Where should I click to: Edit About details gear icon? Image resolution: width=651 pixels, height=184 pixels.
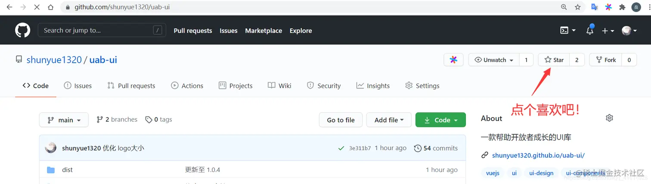(609, 118)
